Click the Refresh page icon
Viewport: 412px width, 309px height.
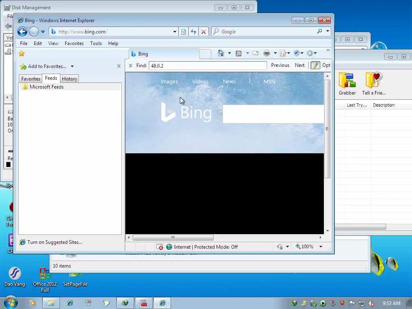click(x=194, y=32)
